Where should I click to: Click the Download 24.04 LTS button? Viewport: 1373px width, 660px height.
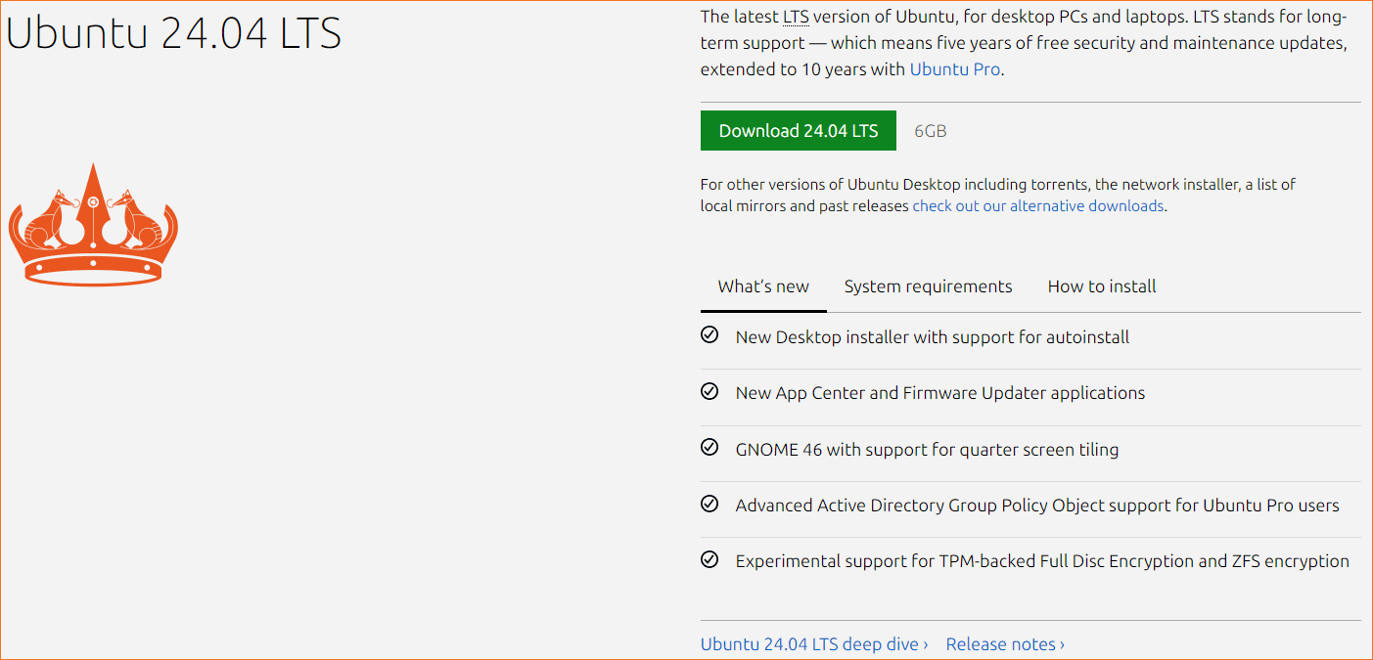coord(799,131)
